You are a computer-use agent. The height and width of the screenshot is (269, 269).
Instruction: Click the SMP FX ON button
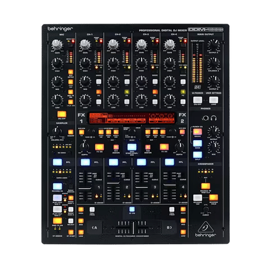click(x=57, y=221)
